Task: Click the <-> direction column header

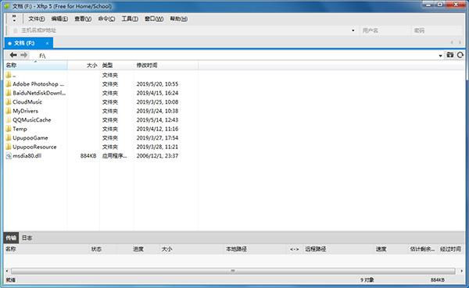Action: (x=295, y=249)
